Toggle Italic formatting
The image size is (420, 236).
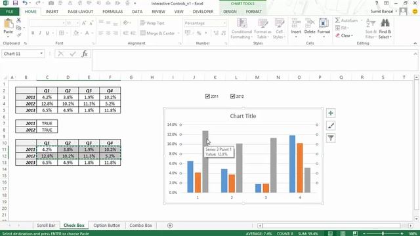pos(40,33)
